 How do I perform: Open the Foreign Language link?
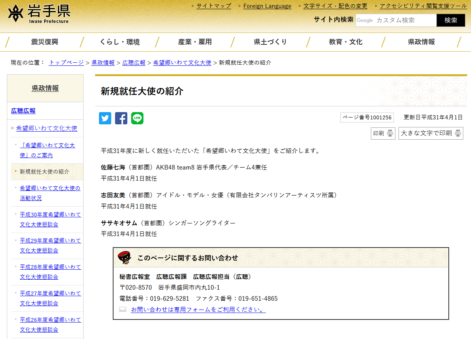pos(267,6)
